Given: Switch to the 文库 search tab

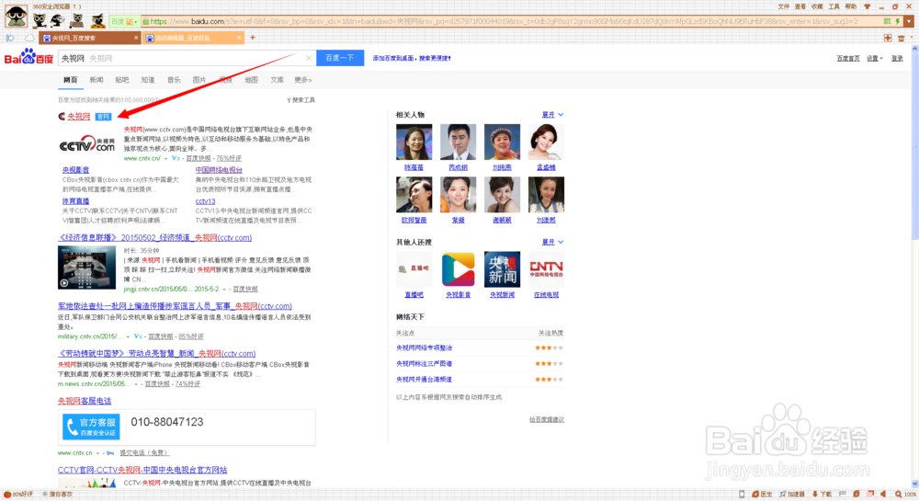Looking at the screenshot, I should coord(277,80).
